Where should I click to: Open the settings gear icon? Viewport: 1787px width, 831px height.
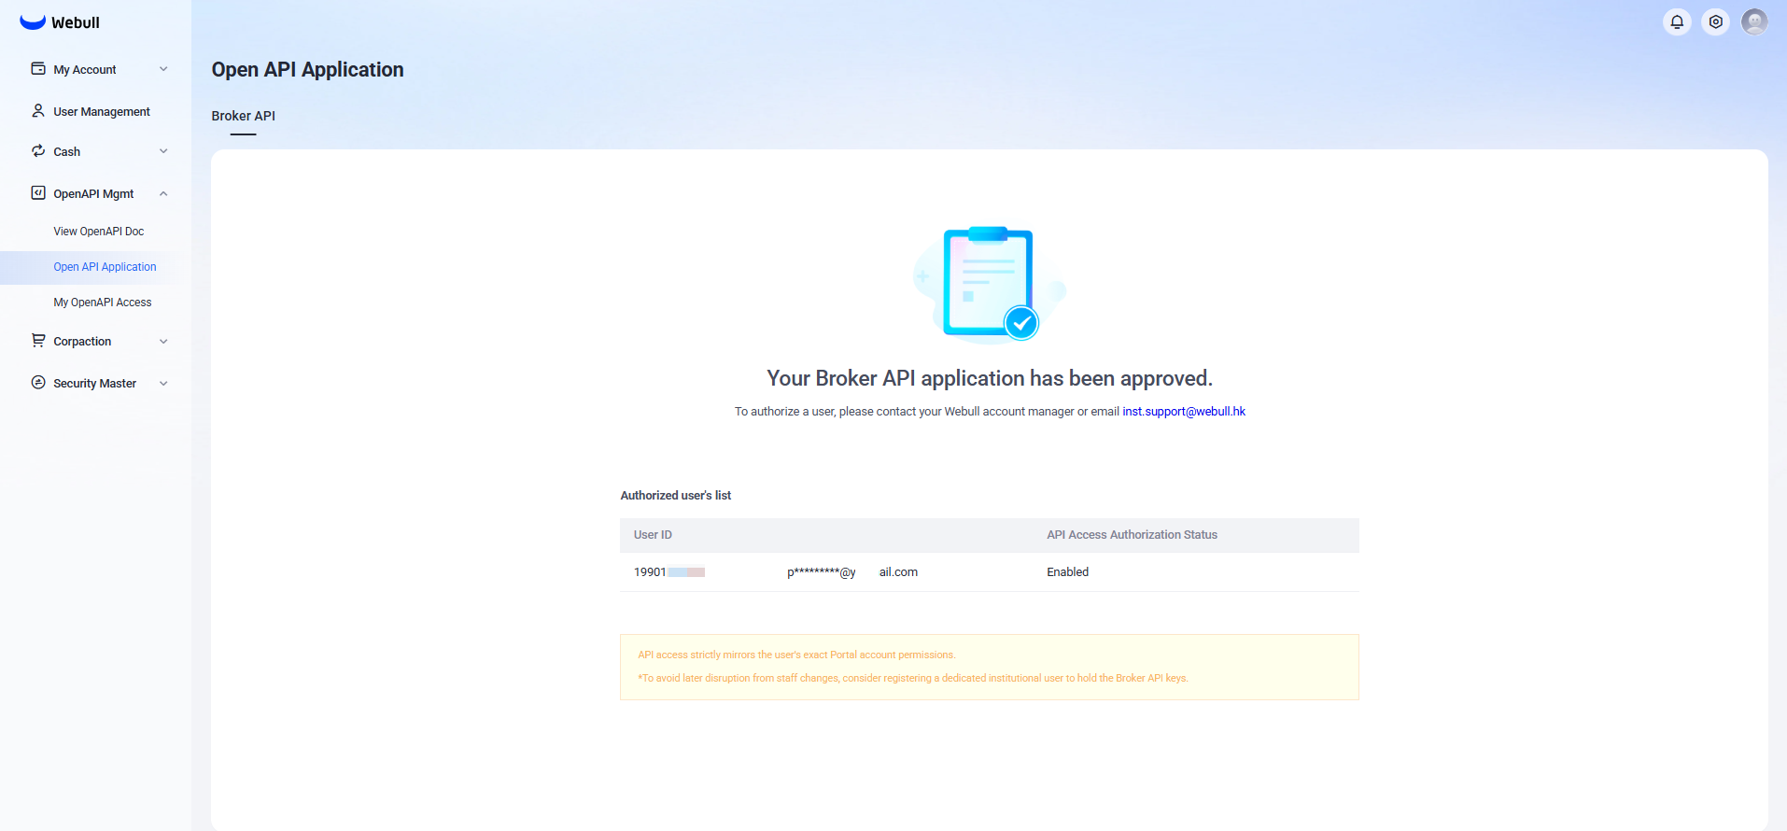coord(1715,21)
